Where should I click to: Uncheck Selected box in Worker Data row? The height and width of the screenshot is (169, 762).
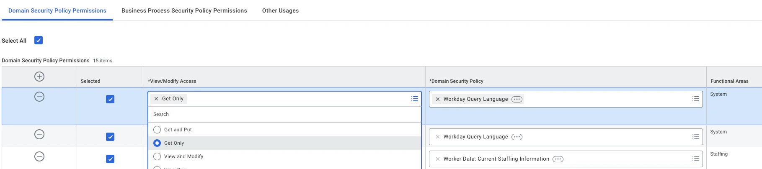110,159
